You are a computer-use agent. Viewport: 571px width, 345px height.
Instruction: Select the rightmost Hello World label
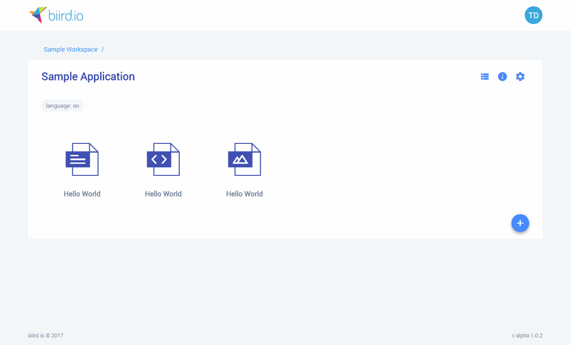pyautogui.click(x=244, y=194)
